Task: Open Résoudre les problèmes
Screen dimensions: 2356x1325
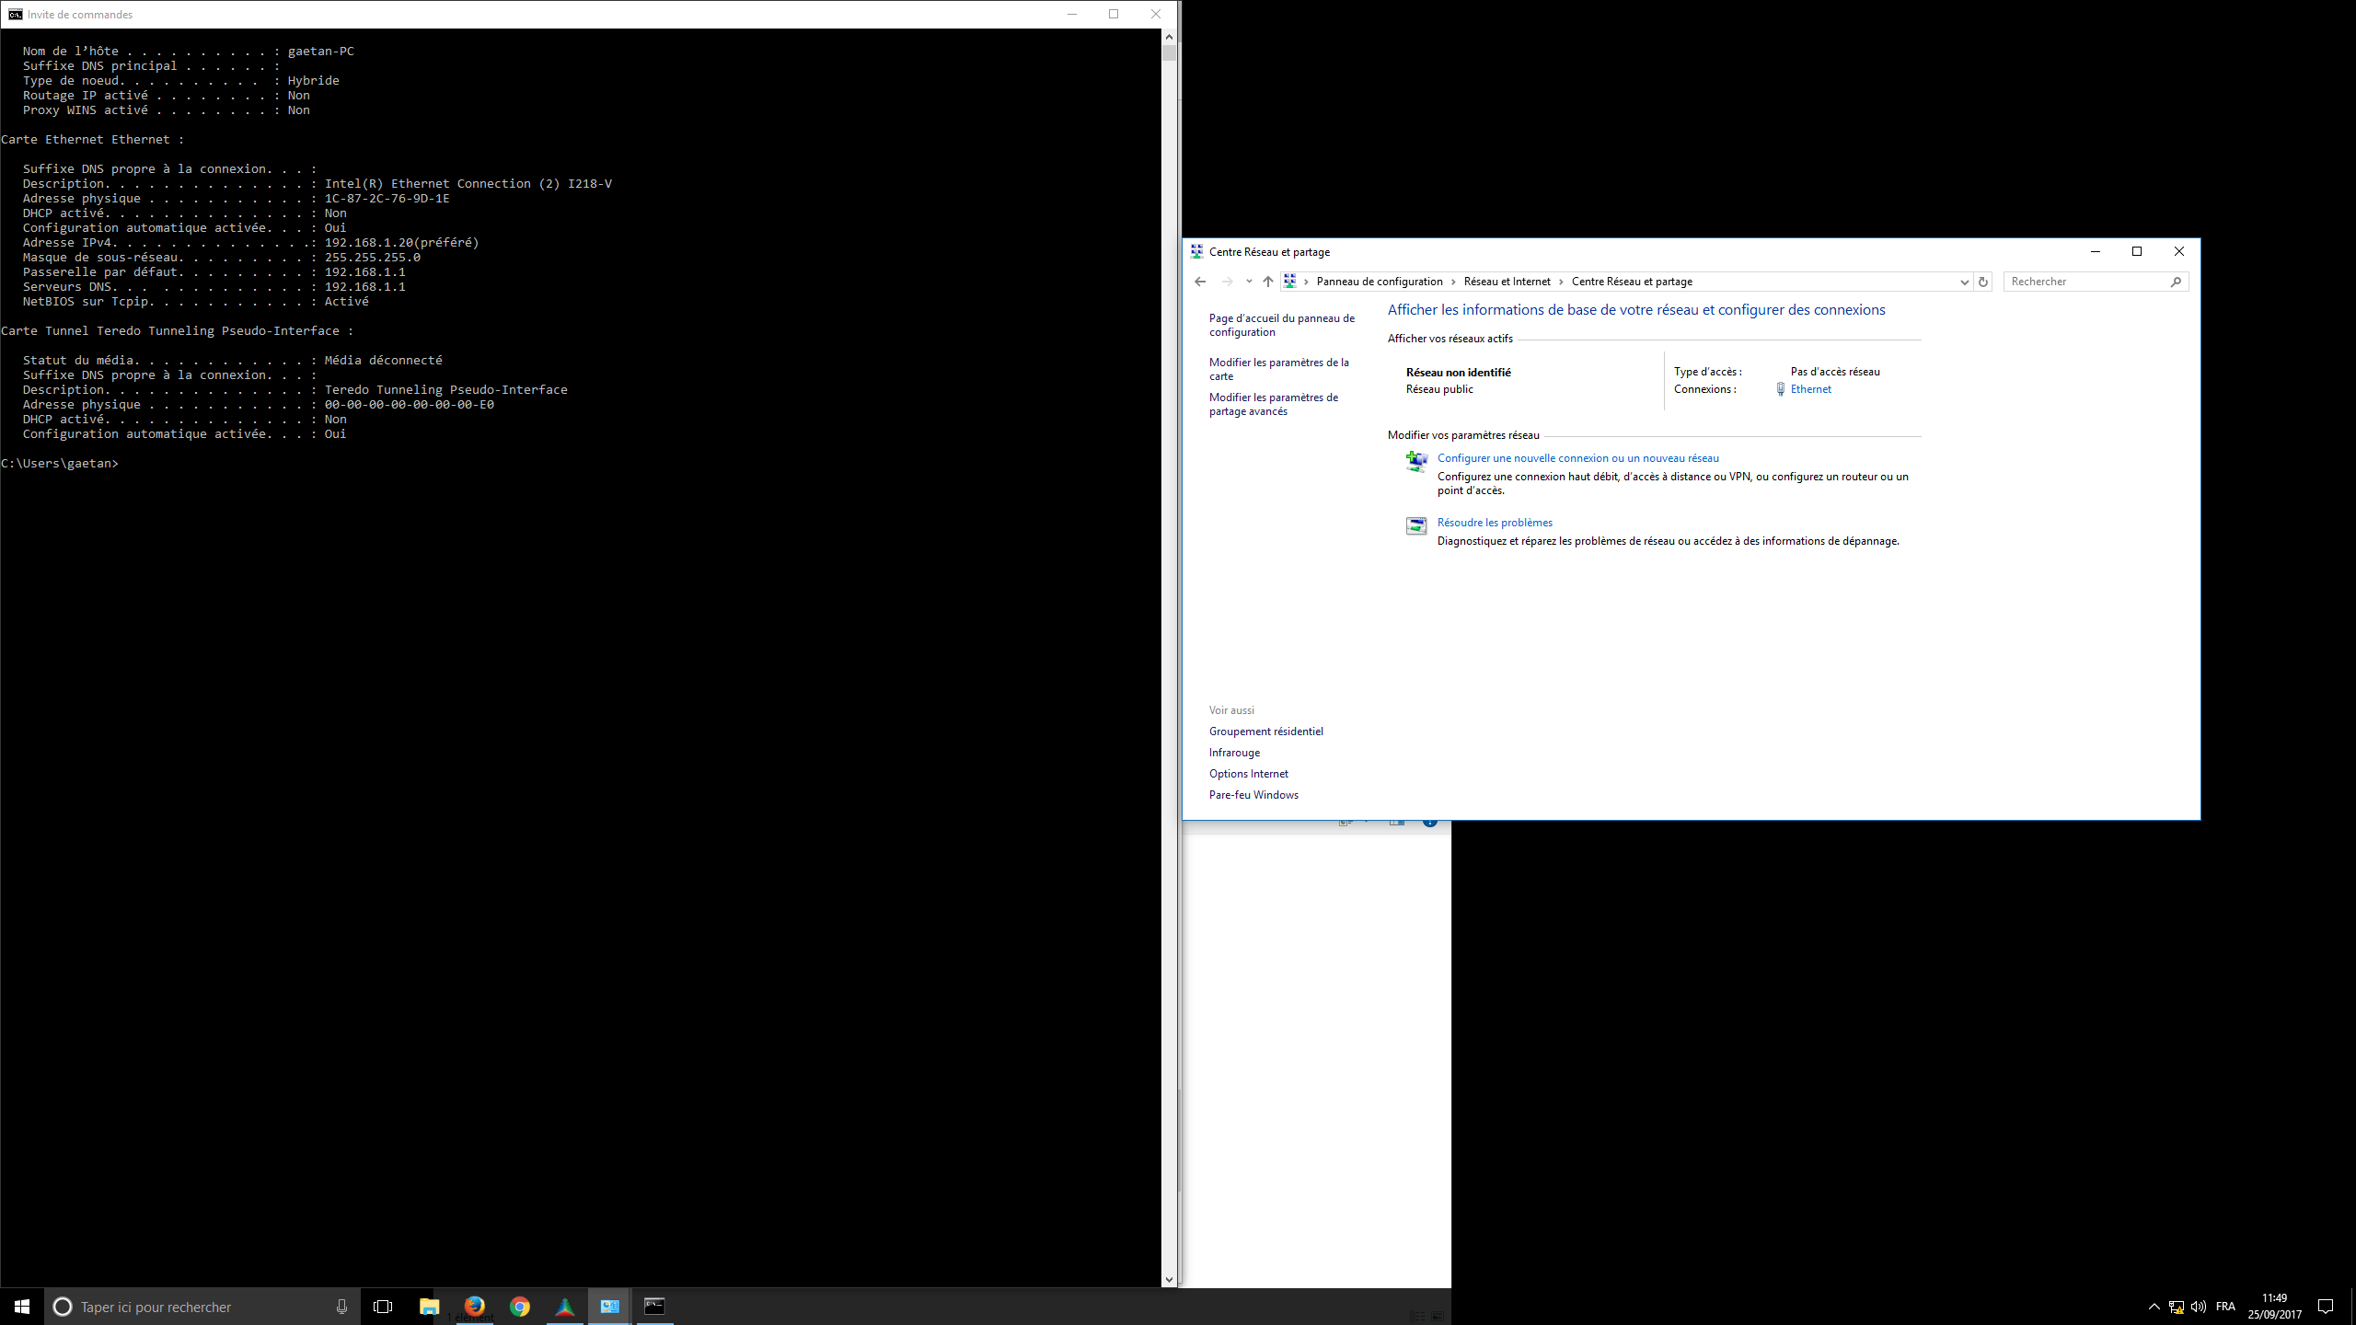Action: 1495,523
